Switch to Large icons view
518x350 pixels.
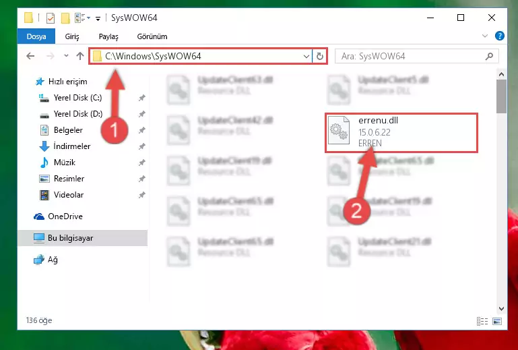[x=497, y=321]
